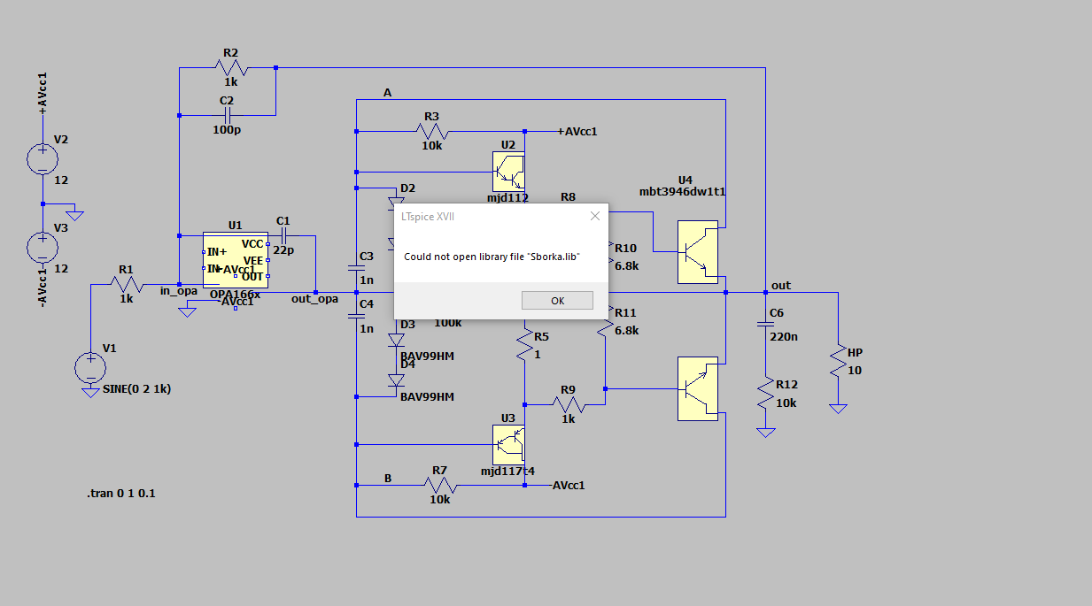This screenshot has width=1092, height=606.
Task: Select the R12 10k resistor
Action: point(766,393)
